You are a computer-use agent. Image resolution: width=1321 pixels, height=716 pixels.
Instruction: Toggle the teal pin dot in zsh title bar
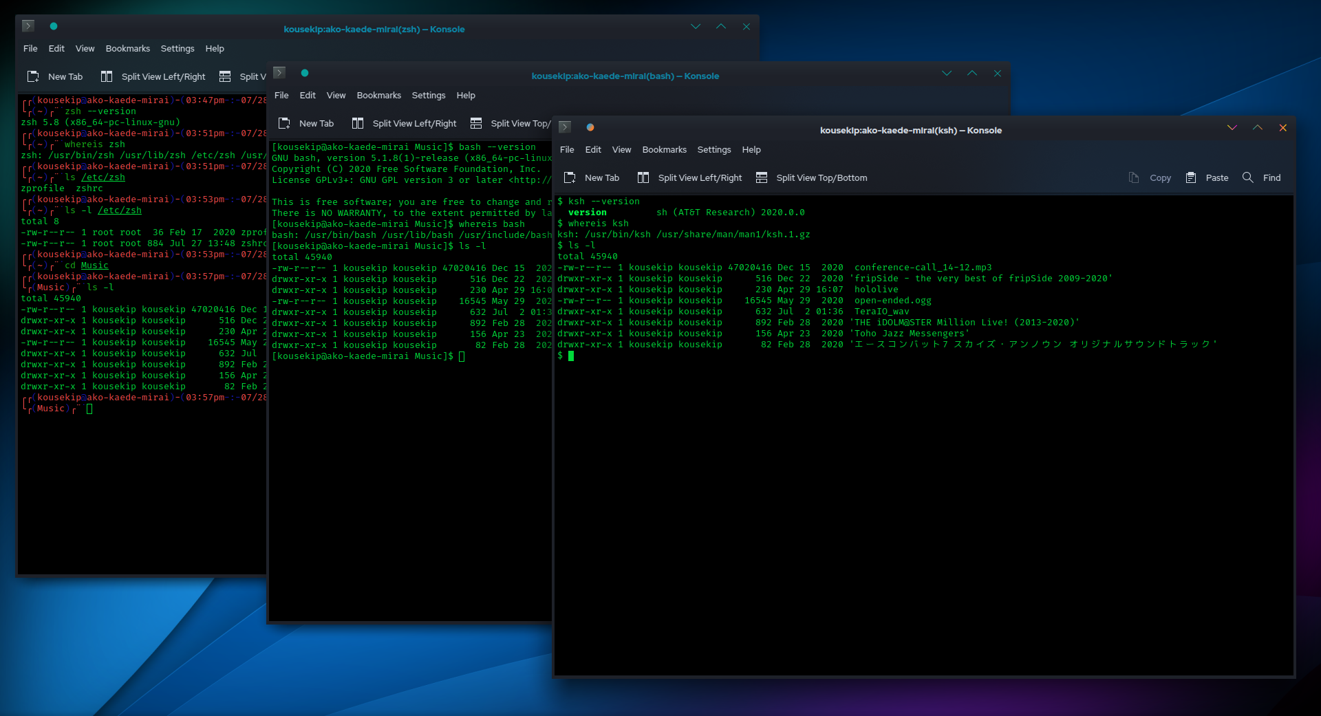point(54,26)
